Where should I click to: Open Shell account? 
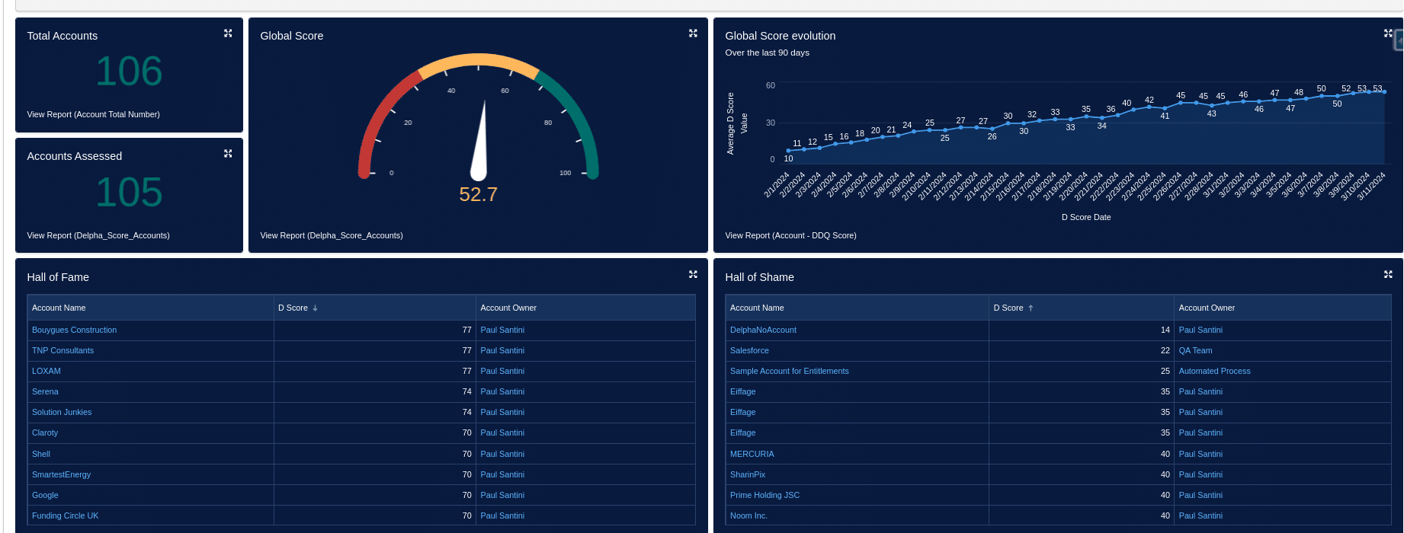point(41,454)
